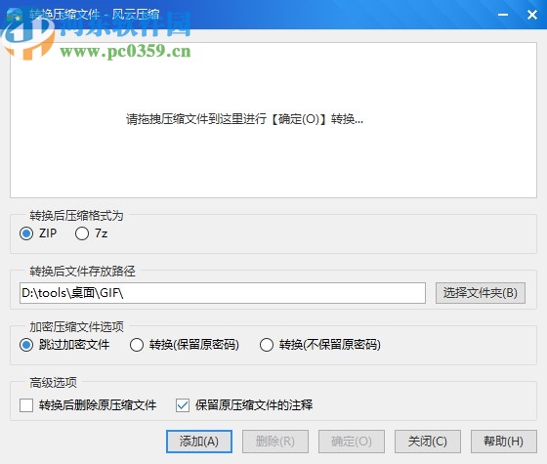Screen dimensions: 547x464
Task: Choose 跳过加密文件 radio option
Action: click(x=26, y=345)
